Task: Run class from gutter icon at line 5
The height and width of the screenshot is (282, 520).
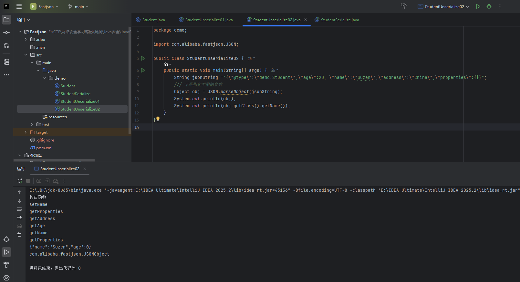Action: click(143, 58)
